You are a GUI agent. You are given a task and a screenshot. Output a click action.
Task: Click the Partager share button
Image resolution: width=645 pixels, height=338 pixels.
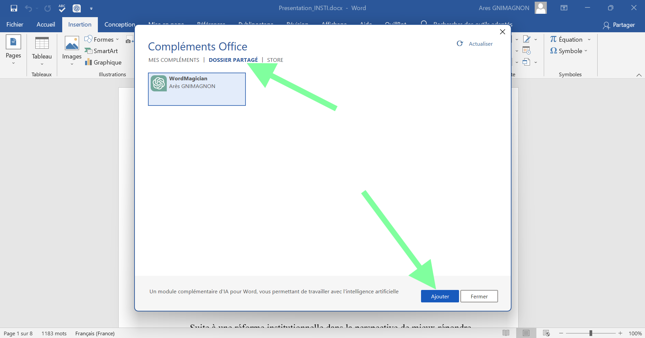619,25
